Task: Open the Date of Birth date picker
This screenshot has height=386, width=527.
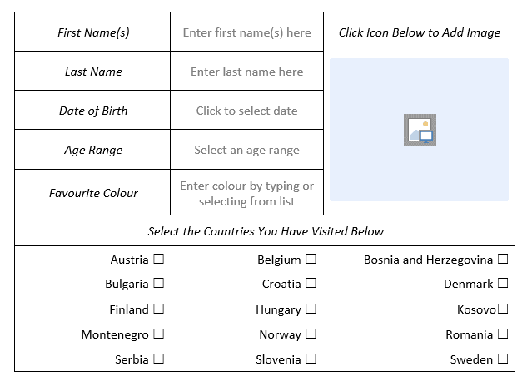Action: pyautogui.click(x=246, y=111)
